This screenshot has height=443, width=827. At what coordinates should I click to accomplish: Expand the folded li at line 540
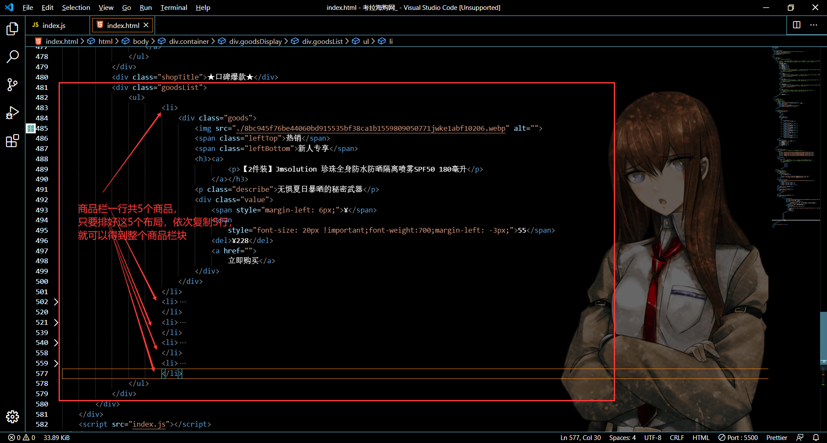(56, 343)
